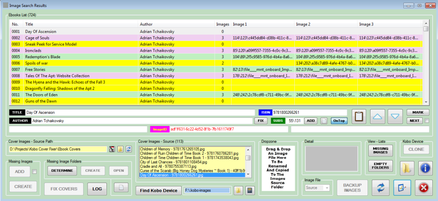This screenshot has height=201, width=438.
Task: Click the F:\.kobo-images path field
Action: click(208, 190)
